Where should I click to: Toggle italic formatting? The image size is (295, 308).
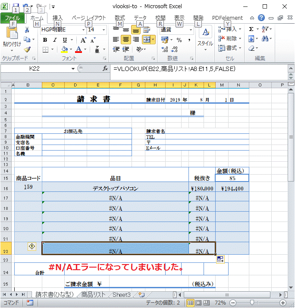coord(55,40)
